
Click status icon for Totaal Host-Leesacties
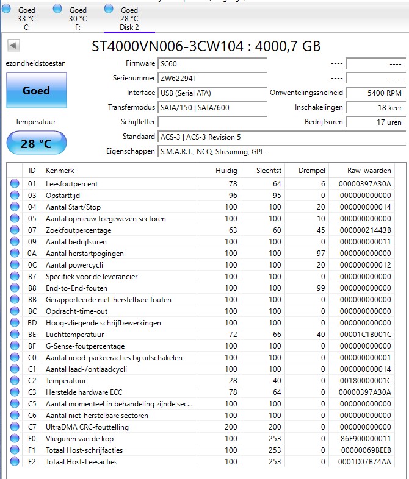point(15,461)
